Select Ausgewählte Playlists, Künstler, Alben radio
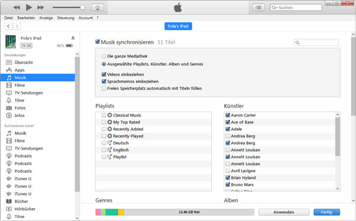 point(104,64)
